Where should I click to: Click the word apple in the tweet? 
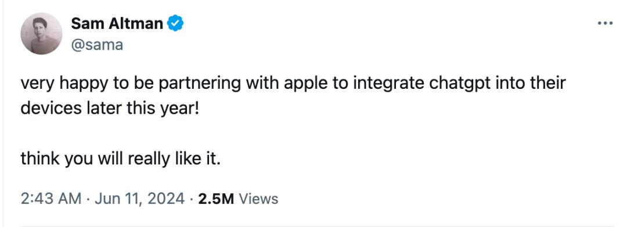pos(307,84)
